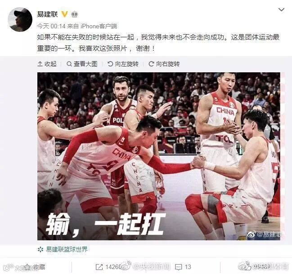Screen dimensions: 292x274
Task: Click the basketball photo to collapse it
Action: [x=159, y=156]
